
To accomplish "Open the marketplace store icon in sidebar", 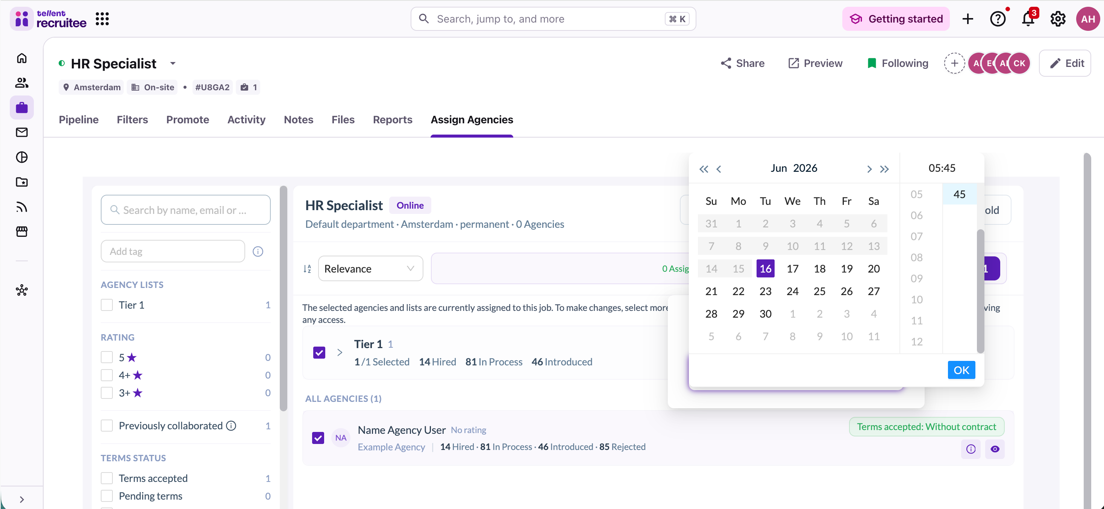I will (x=22, y=232).
